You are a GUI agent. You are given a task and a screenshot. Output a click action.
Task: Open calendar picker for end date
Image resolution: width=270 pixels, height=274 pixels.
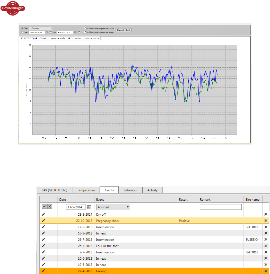[75, 32]
